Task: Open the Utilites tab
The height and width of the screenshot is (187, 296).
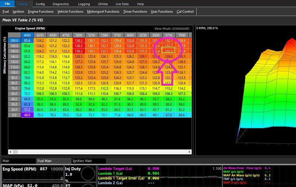Action: pyautogui.click(x=103, y=4)
